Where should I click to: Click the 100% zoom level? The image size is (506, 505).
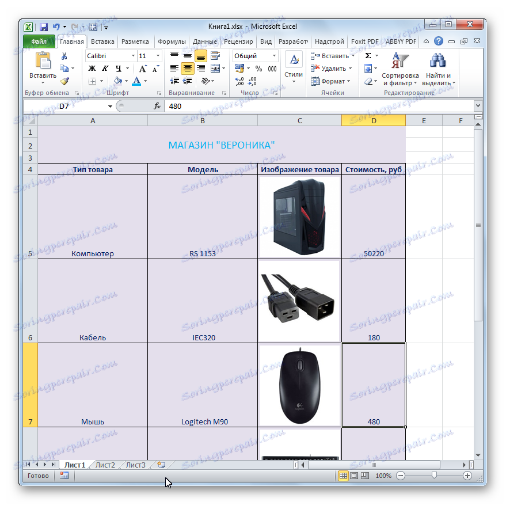click(x=383, y=476)
